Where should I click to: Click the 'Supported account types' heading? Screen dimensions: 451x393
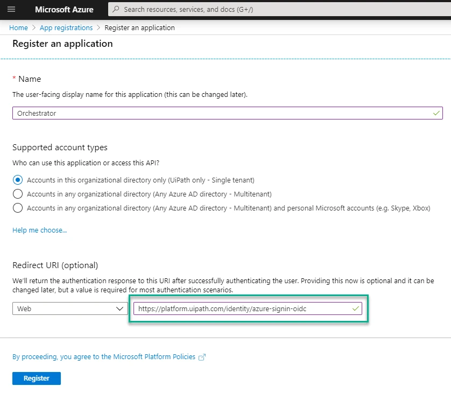[x=60, y=148]
